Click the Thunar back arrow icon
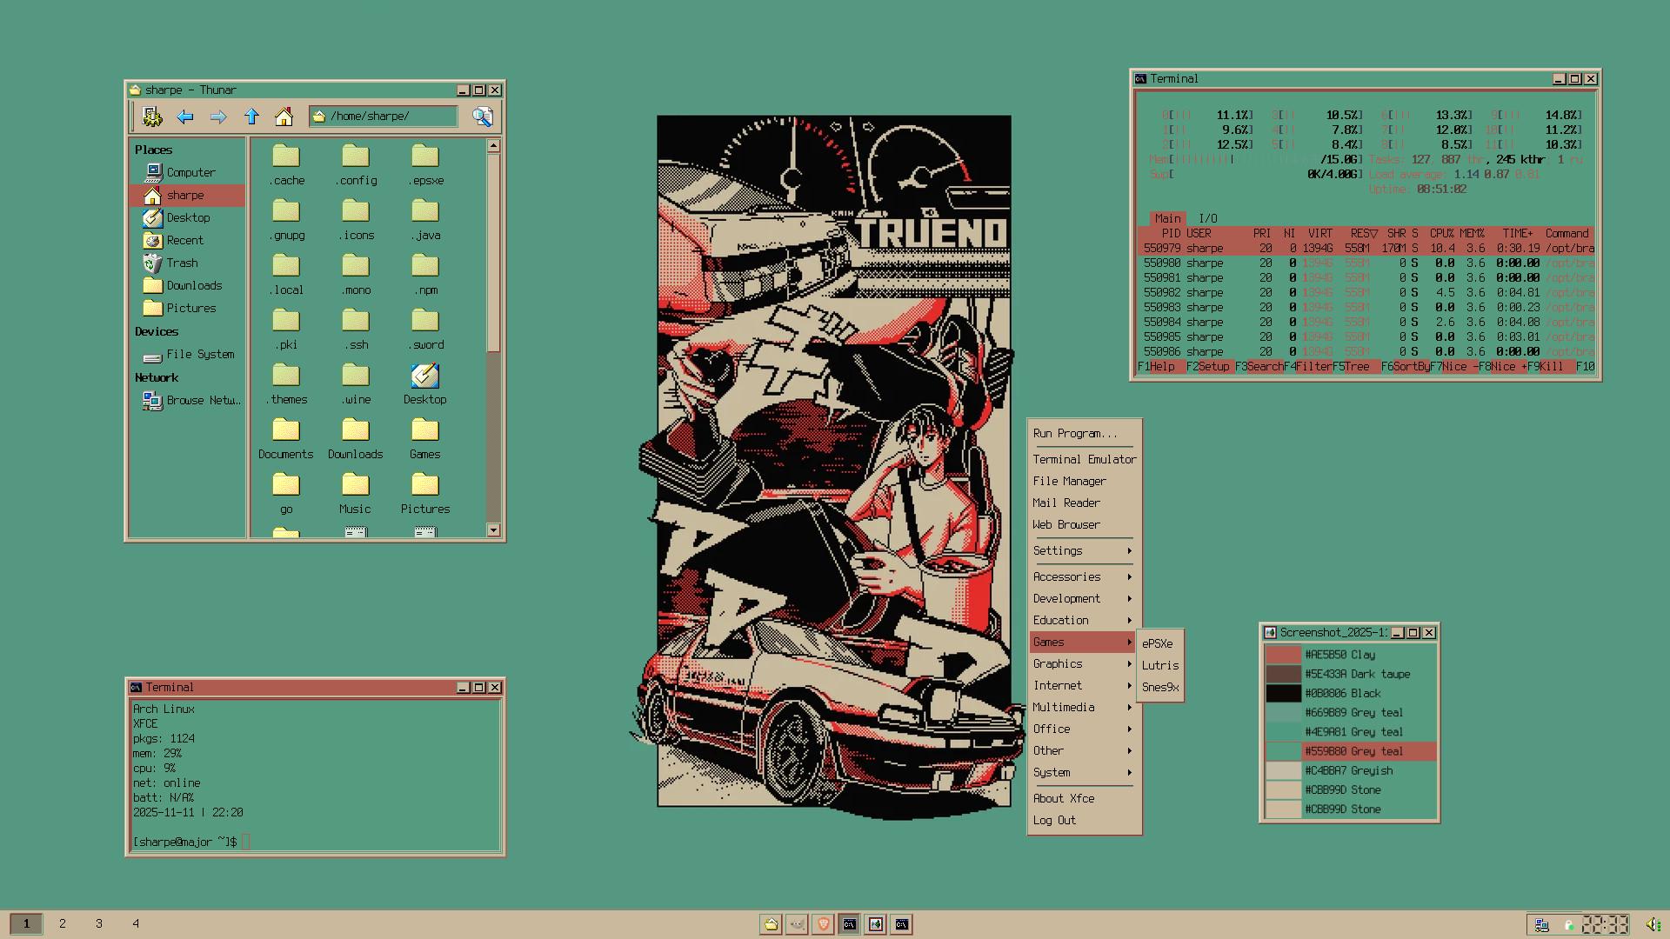This screenshot has width=1670, height=939. pos(184,117)
